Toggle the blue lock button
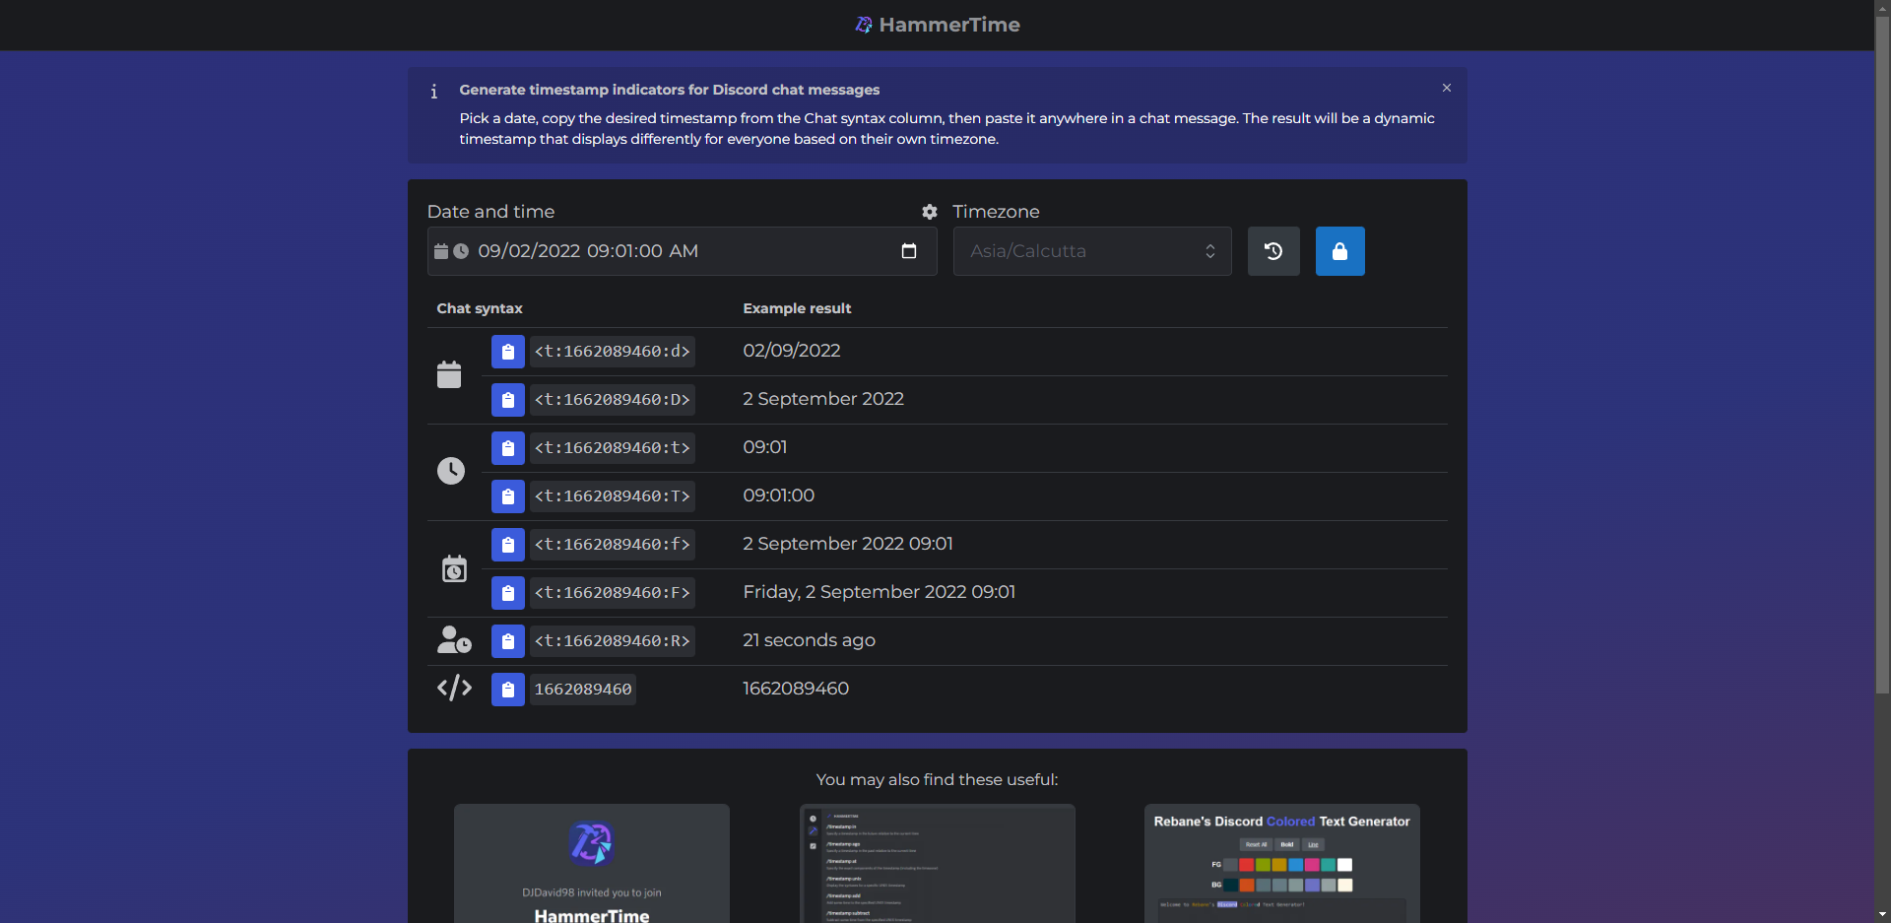The height and width of the screenshot is (923, 1891). [1339, 251]
